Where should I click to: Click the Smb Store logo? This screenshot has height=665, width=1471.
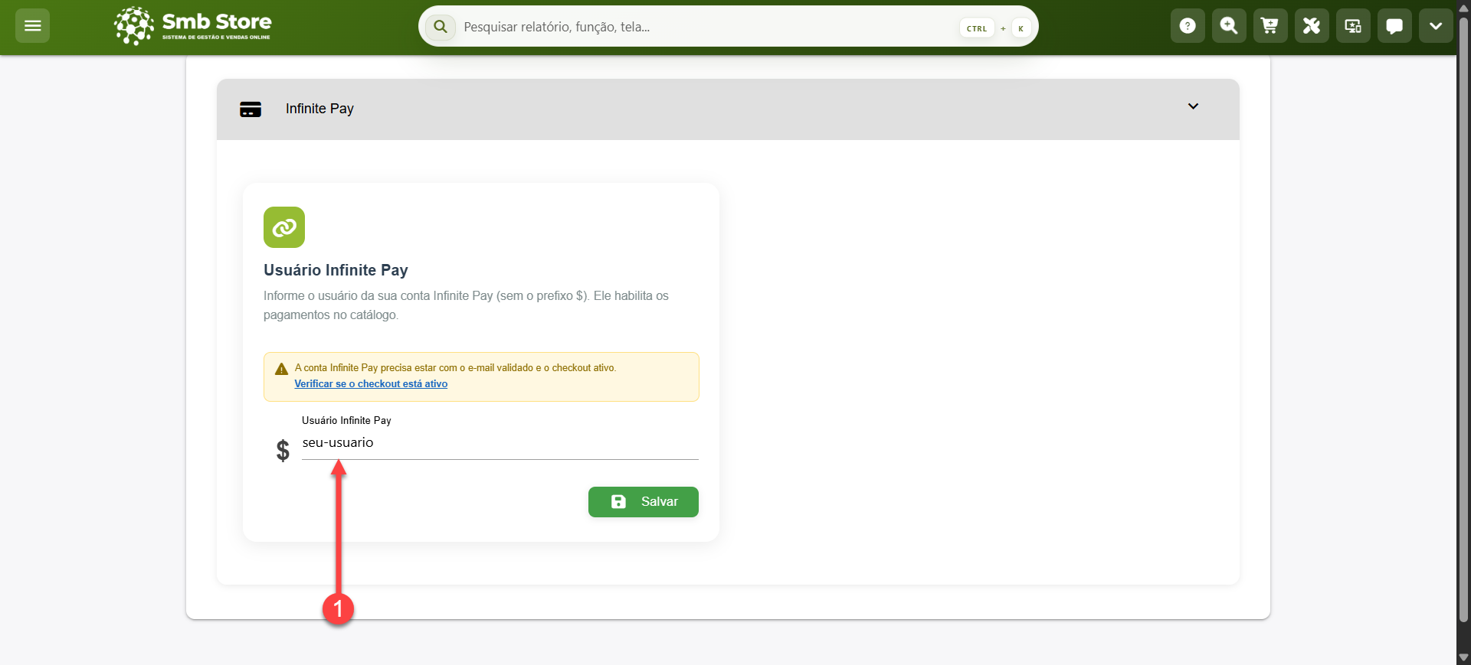(193, 26)
